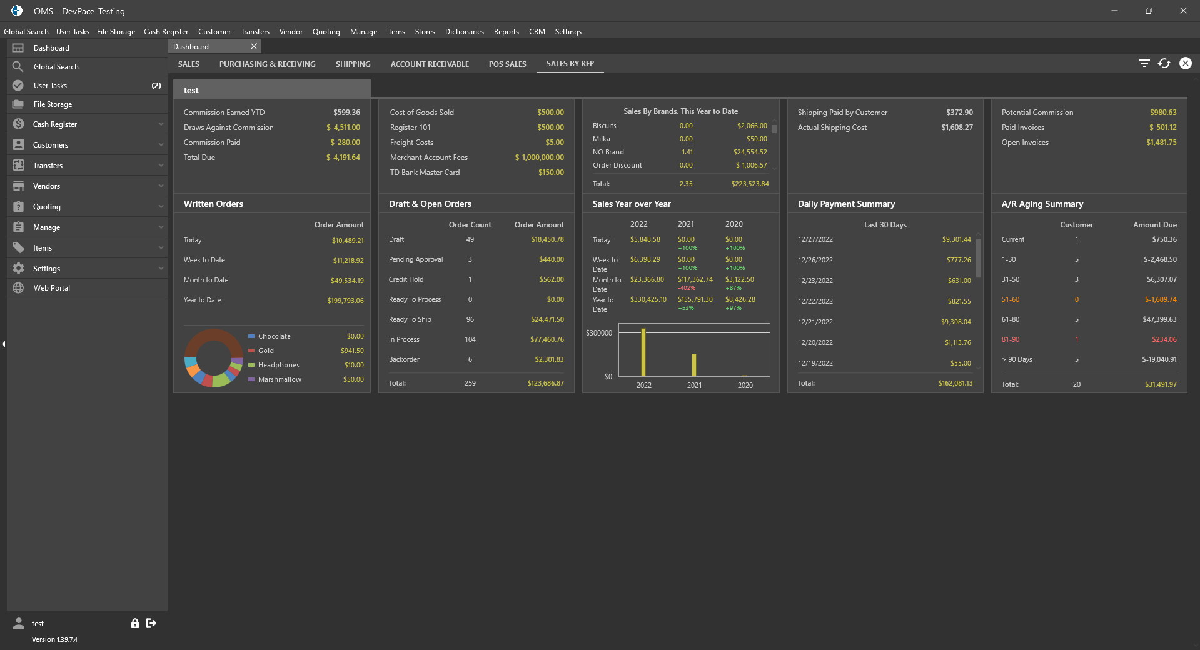Click the filter icon in dashboard toolbar
This screenshot has height=650, width=1200.
point(1144,63)
